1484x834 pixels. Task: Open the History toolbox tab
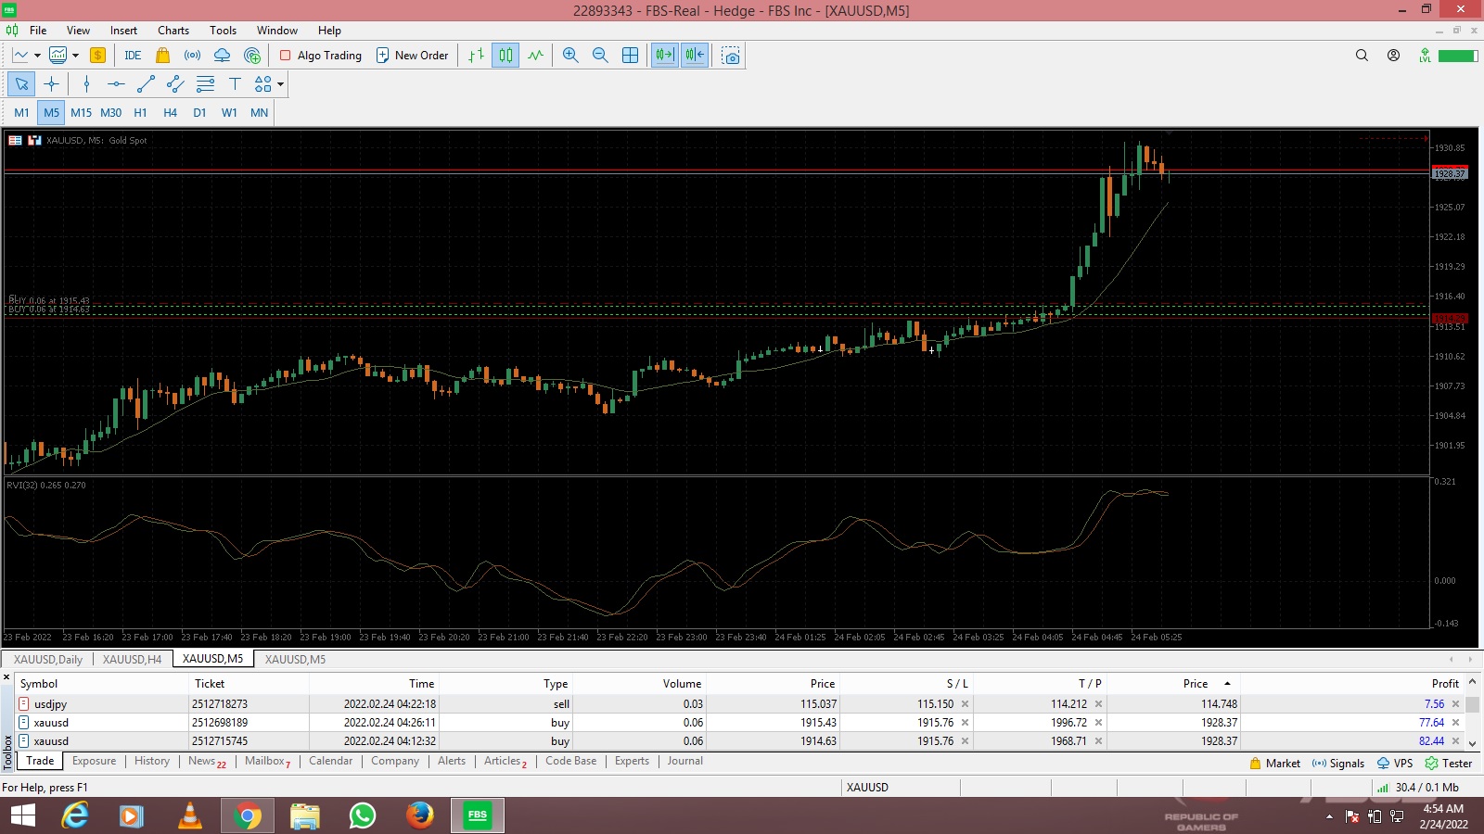tap(152, 761)
